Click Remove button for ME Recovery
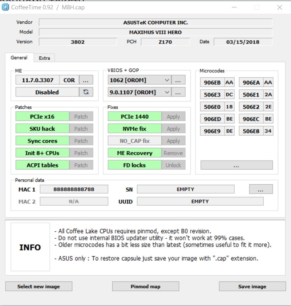This screenshot has height=306, width=291. point(173,153)
